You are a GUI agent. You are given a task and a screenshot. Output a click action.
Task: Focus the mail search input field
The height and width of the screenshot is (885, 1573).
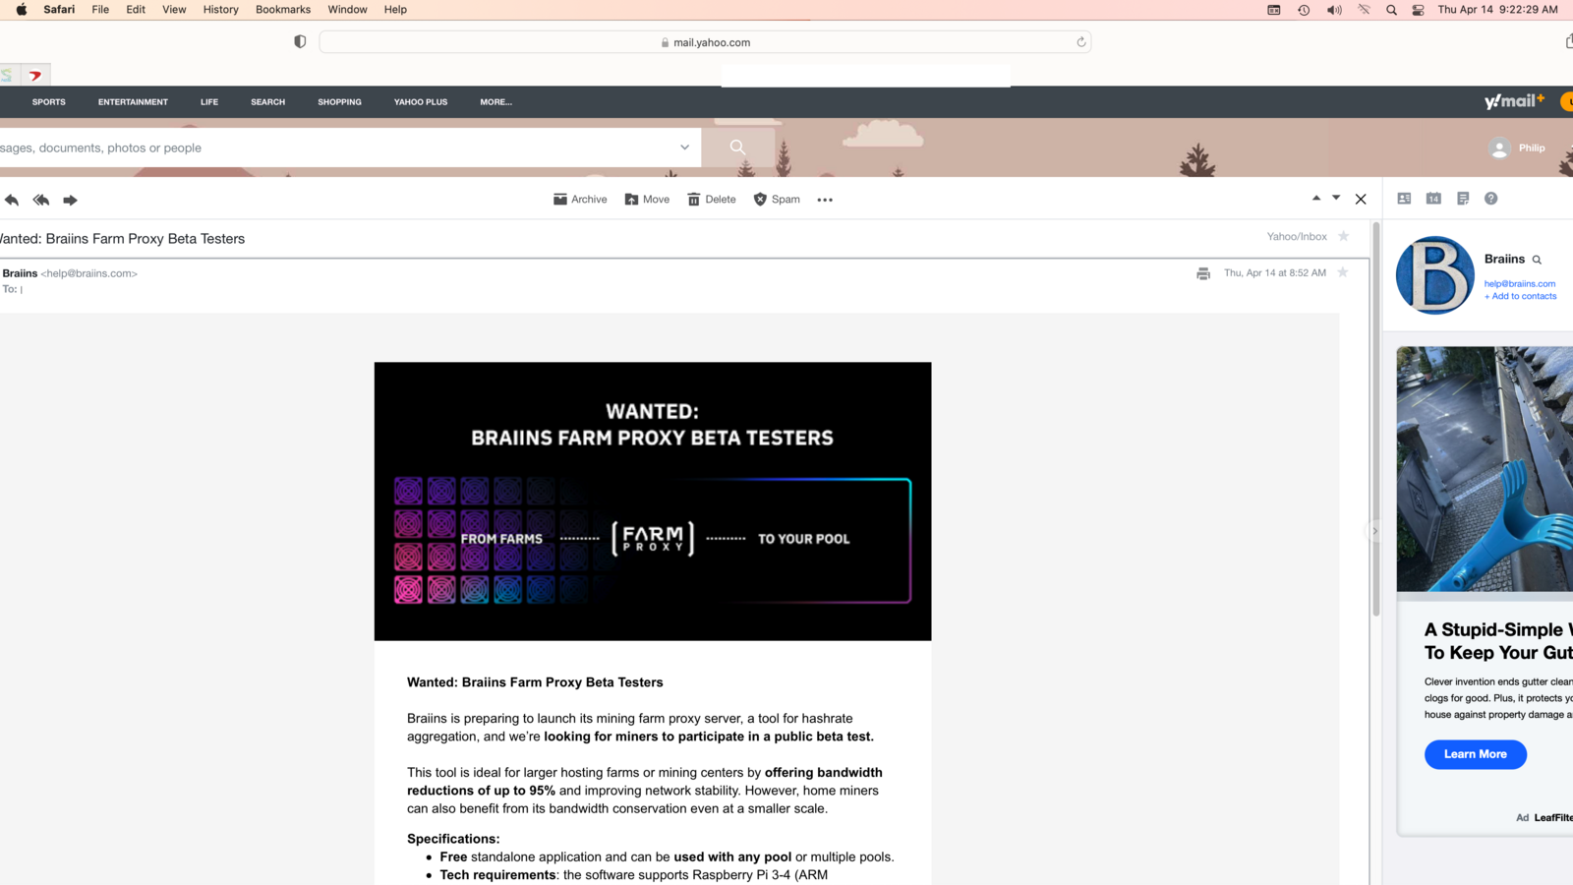coord(334,147)
